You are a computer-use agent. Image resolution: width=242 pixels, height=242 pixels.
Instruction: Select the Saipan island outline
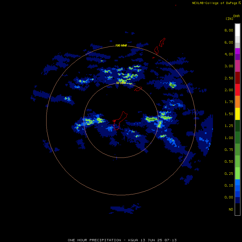pyautogui.click(x=162, y=42)
